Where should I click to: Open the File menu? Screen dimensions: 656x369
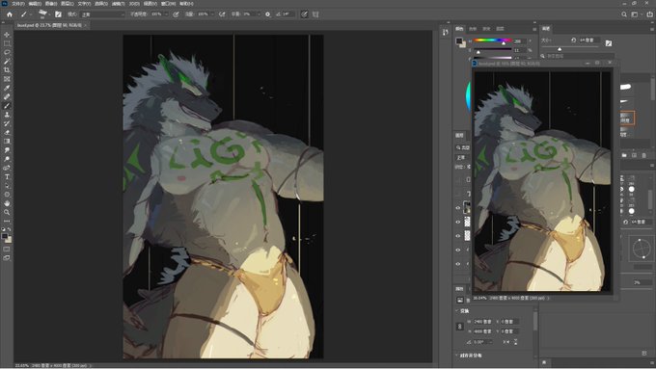point(18,3)
